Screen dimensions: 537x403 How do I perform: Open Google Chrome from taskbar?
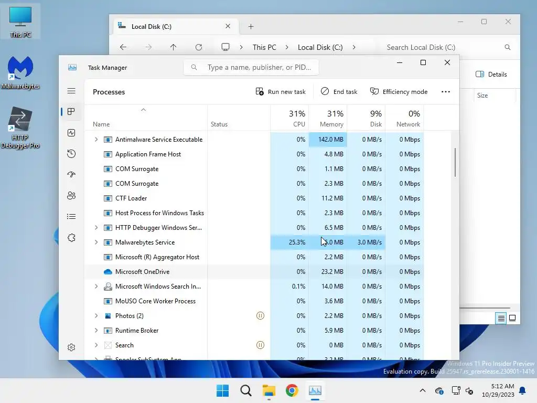tap(292, 390)
